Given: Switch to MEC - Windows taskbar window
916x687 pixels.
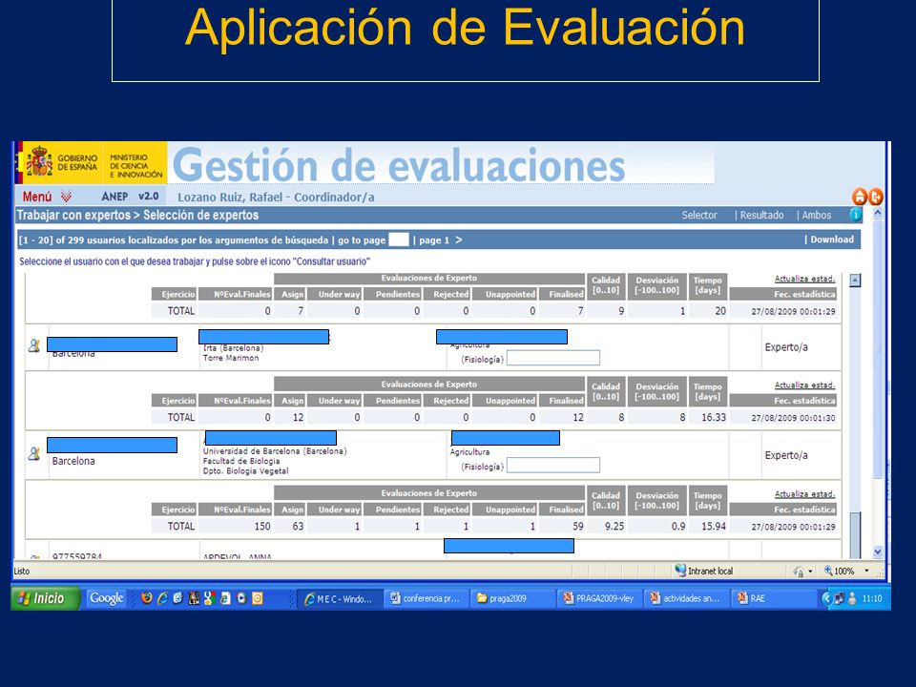Looking at the screenshot, I should click(340, 599).
